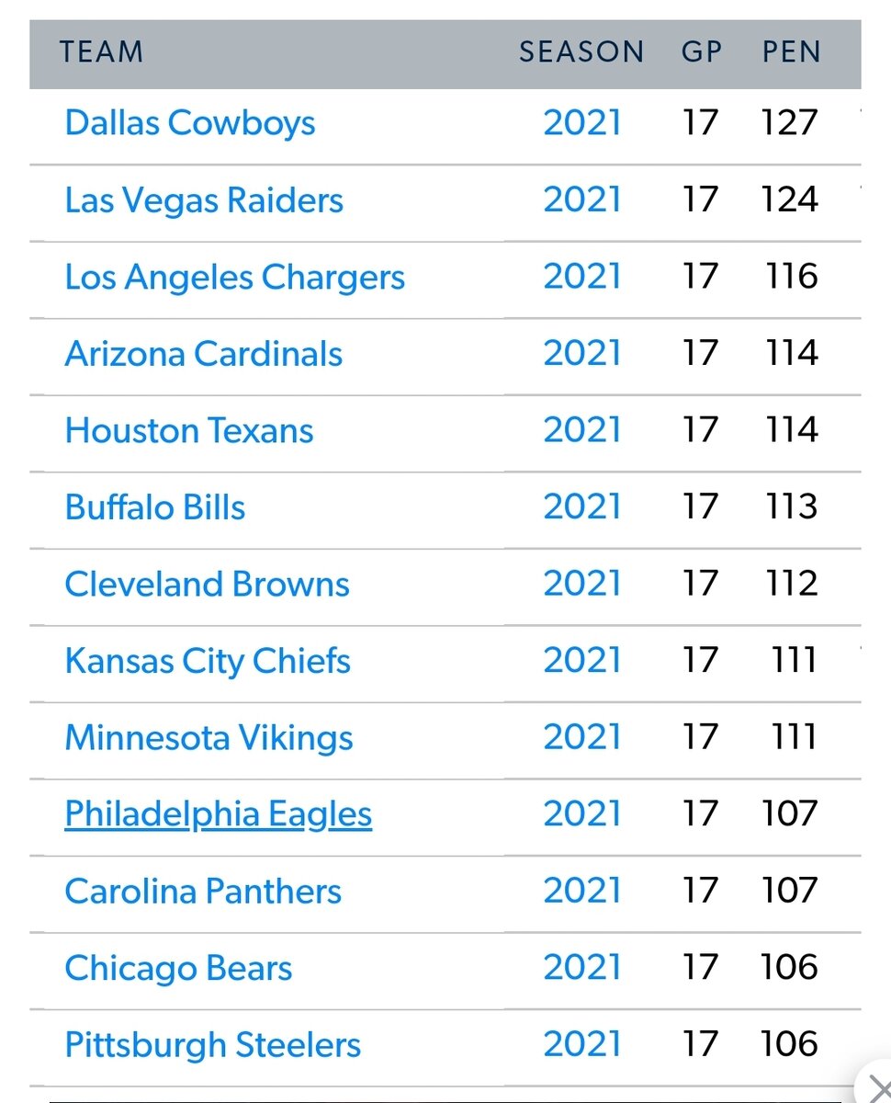Viewport: 891px width, 1103px height.
Task: Click the Los Angeles Chargers link
Action: (x=234, y=277)
